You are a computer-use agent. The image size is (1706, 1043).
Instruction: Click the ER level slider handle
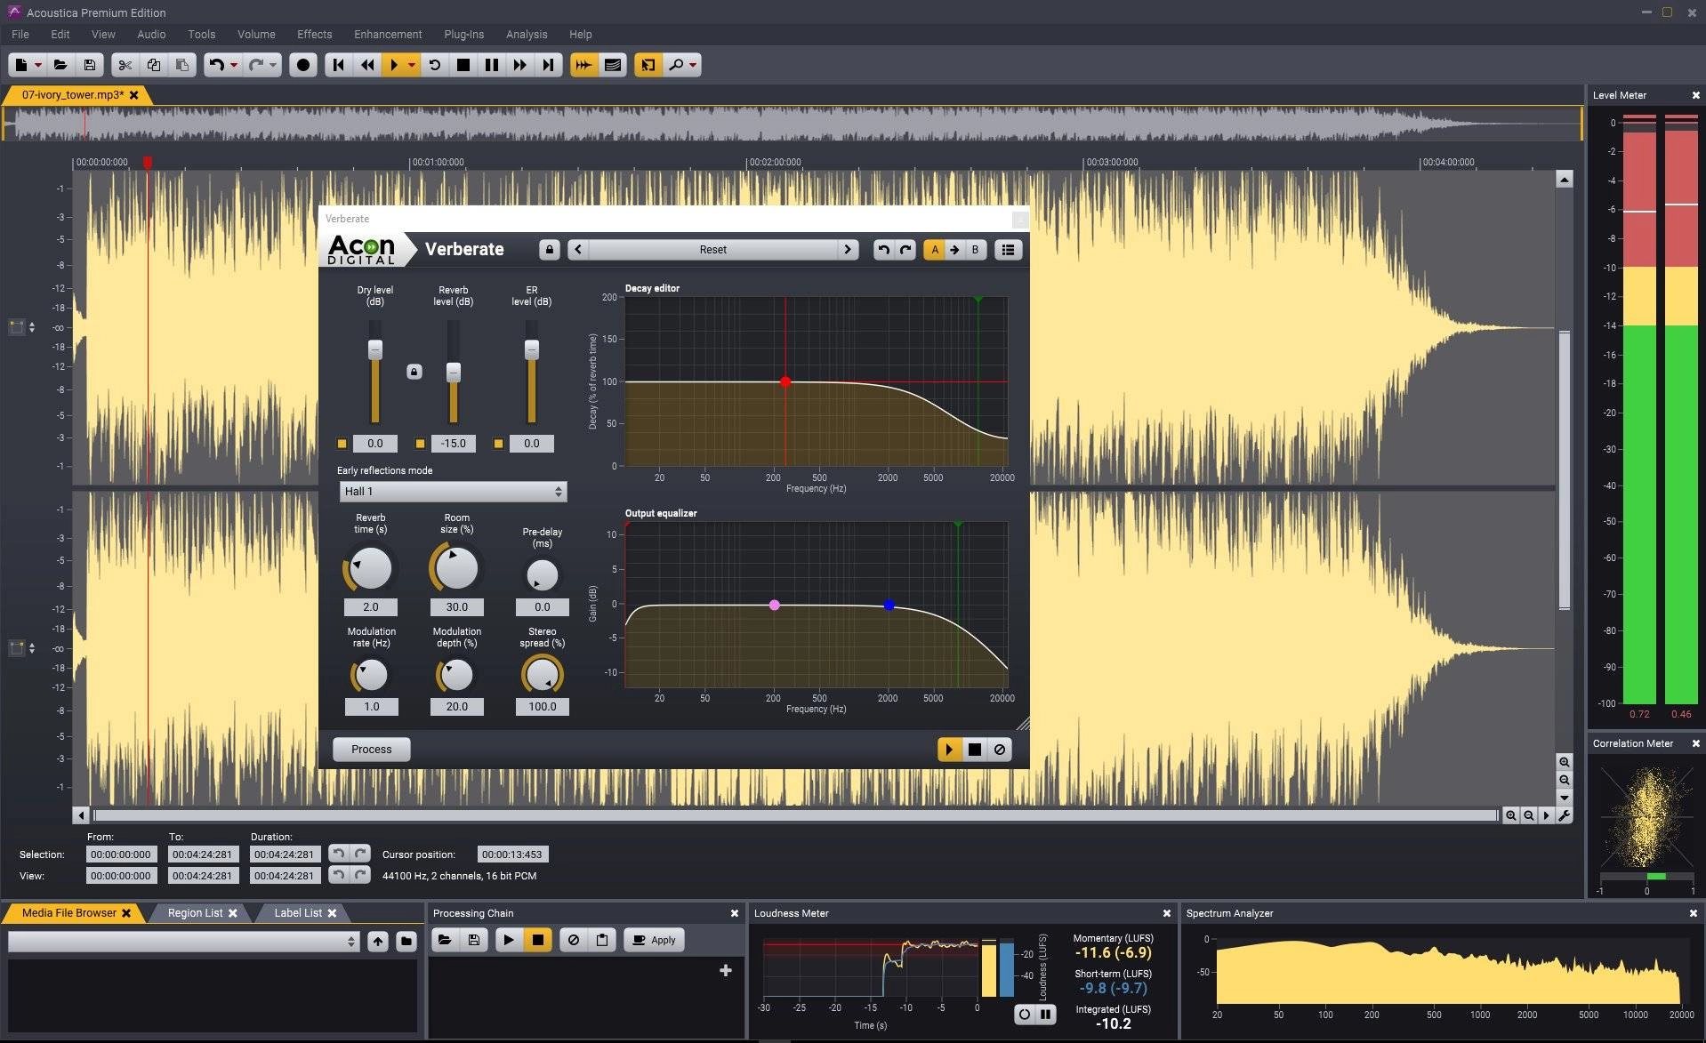[x=532, y=349]
